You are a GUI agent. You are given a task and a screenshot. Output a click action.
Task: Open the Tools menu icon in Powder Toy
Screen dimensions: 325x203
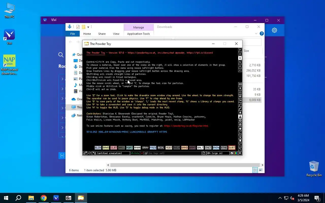[x=240, y=137]
